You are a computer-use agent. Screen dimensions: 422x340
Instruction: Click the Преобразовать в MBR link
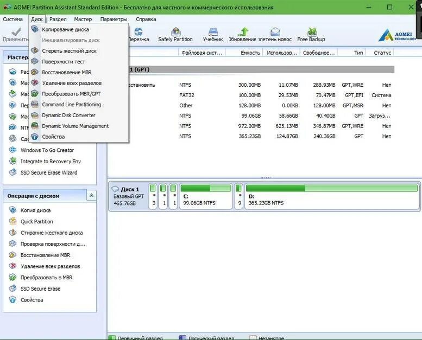pos(46,278)
